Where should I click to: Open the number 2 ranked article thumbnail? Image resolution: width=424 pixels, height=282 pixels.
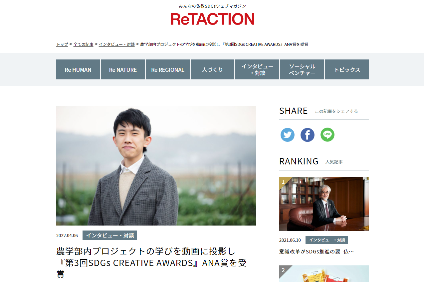tap(324, 274)
